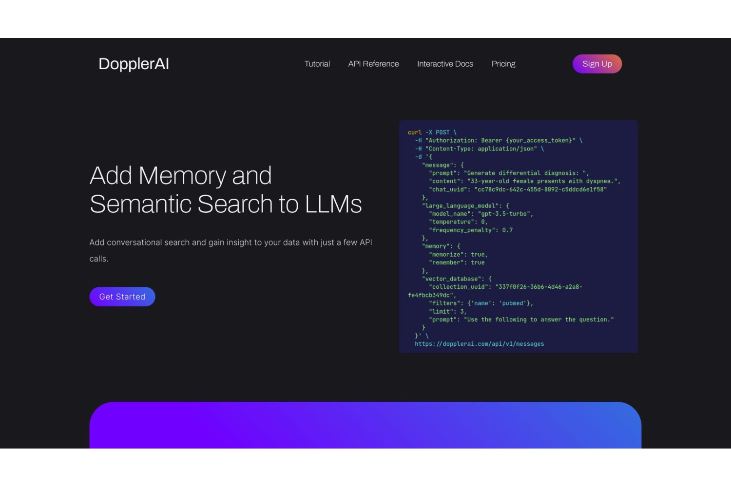The image size is (731, 487).
Task: Click the collection_uuid line in code
Action: pyautogui.click(x=495, y=291)
